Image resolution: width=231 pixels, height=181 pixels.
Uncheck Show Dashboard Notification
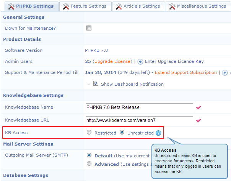tap(96, 83)
